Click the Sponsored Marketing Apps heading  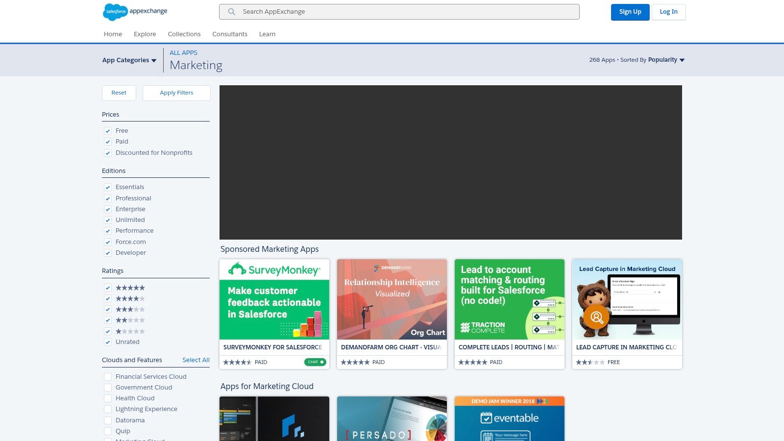[x=269, y=249]
